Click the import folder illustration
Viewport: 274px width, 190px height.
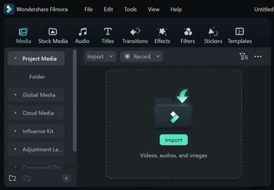click(x=173, y=110)
